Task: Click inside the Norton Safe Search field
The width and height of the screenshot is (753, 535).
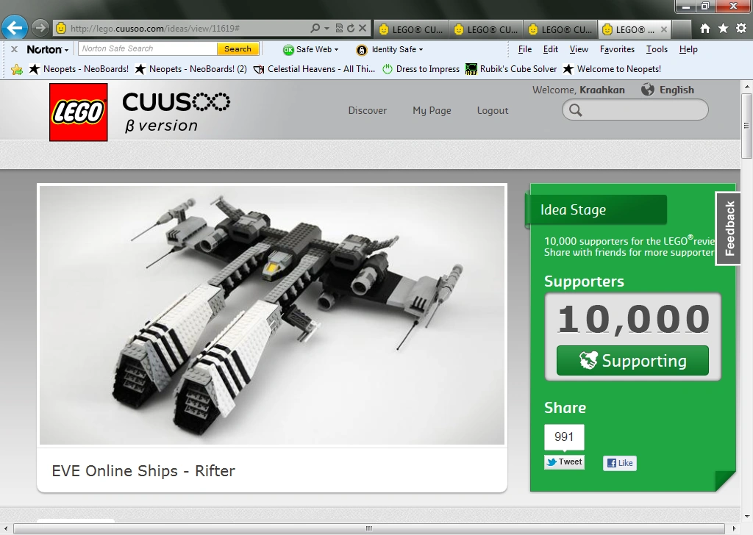Action: coord(147,48)
